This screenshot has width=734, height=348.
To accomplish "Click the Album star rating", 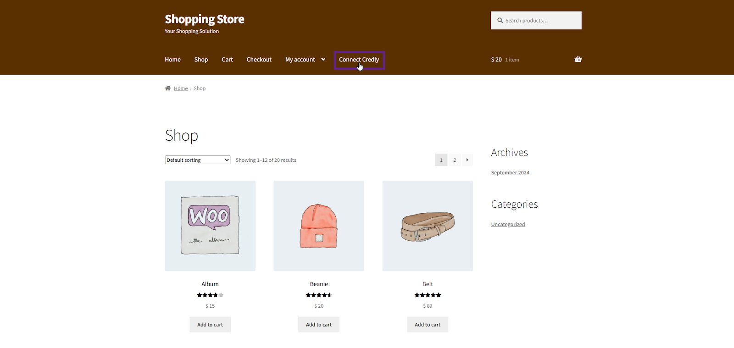I will point(210,295).
